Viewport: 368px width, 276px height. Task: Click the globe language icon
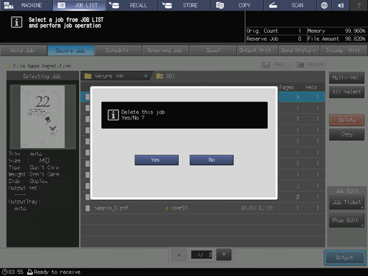click(324, 5)
